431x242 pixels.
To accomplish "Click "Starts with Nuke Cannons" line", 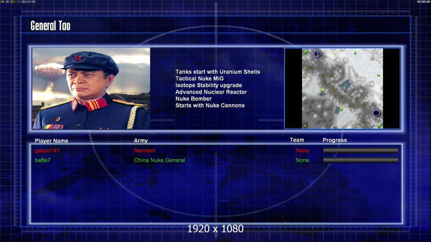I will (210, 106).
